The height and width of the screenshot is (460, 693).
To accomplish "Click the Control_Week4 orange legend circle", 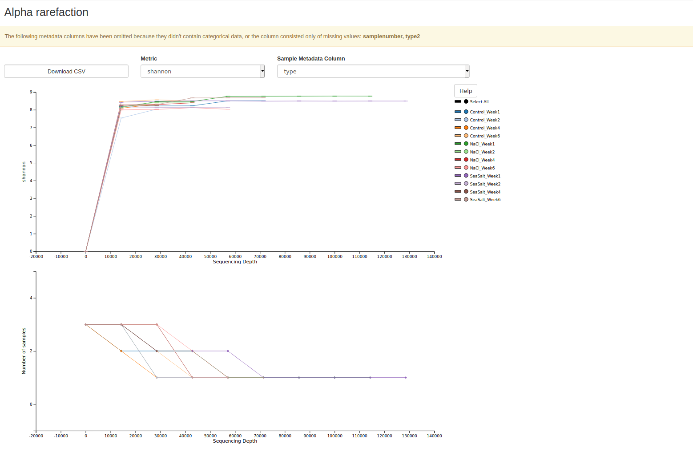I will [x=466, y=128].
